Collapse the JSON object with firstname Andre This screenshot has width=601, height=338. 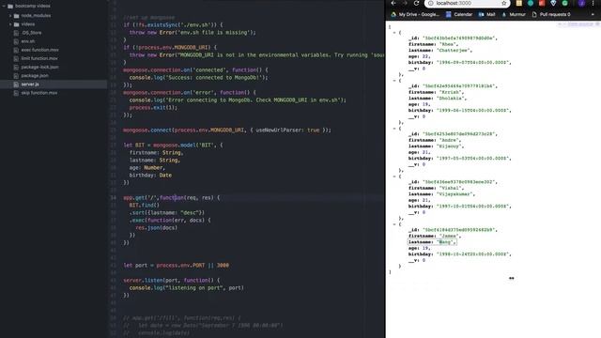tap(394, 129)
